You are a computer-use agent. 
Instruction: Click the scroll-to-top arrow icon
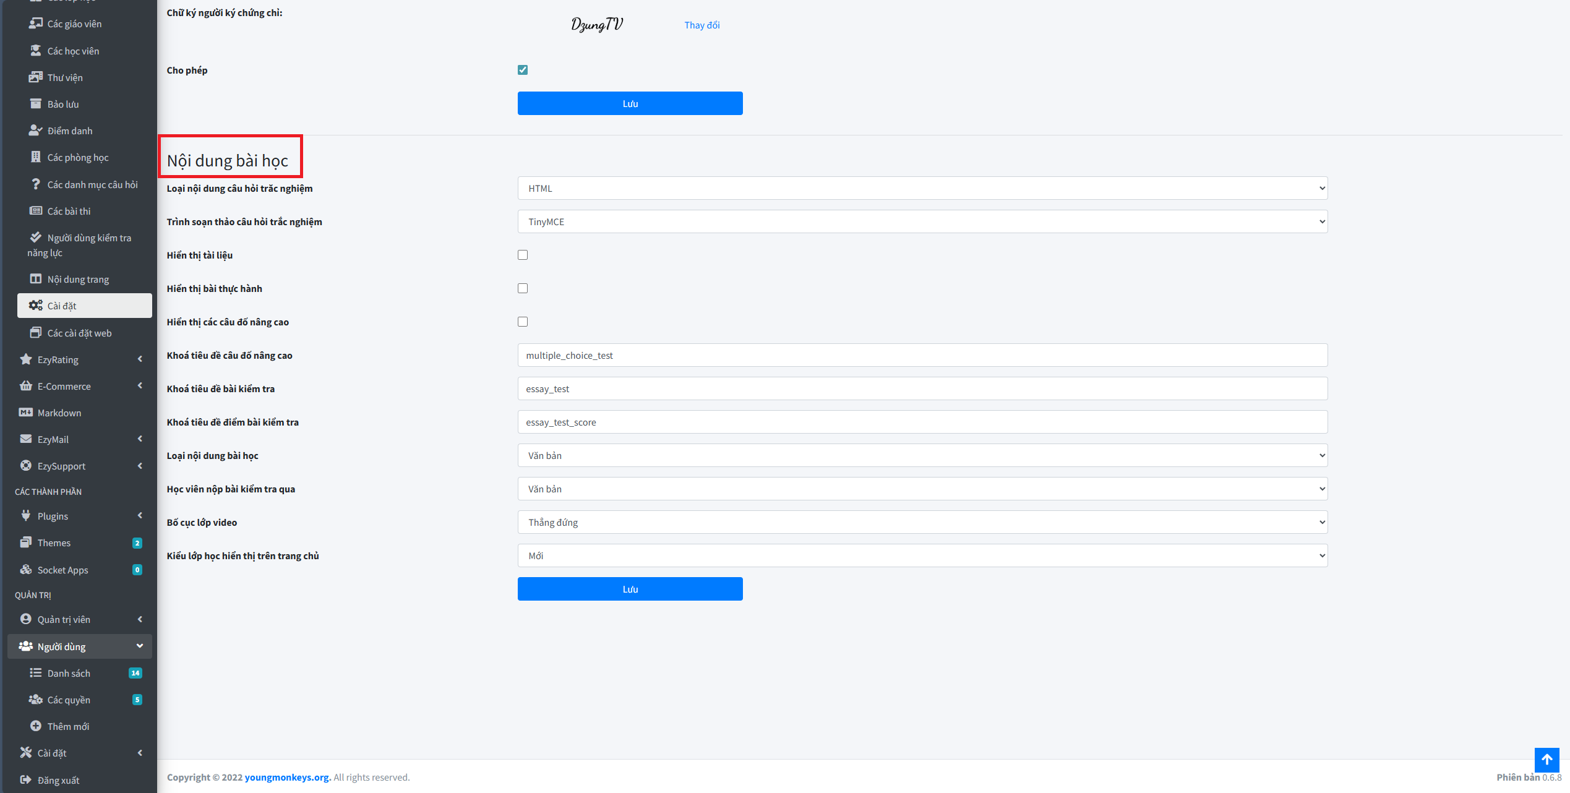1546,760
